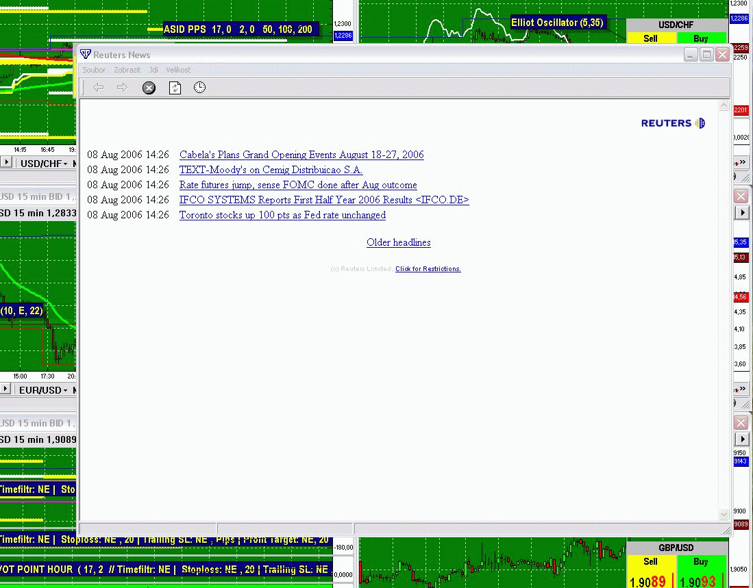The image size is (753, 588).
Task: Close the Reuters News window
Action: point(722,55)
